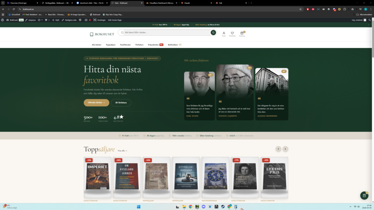Open the Imperiet book cover thumbnail
374x210 pixels.
click(98, 176)
